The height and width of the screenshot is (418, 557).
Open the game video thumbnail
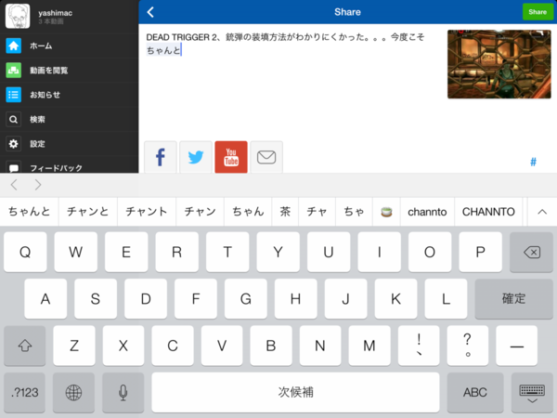pos(499,64)
